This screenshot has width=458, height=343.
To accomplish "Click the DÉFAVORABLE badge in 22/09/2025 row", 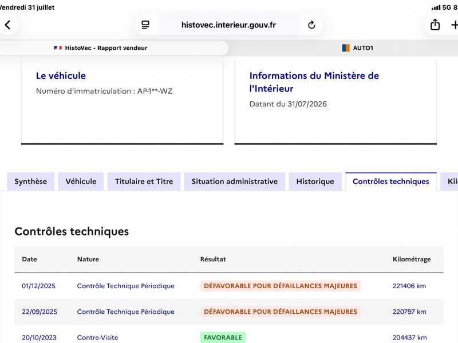I will tap(281, 312).
